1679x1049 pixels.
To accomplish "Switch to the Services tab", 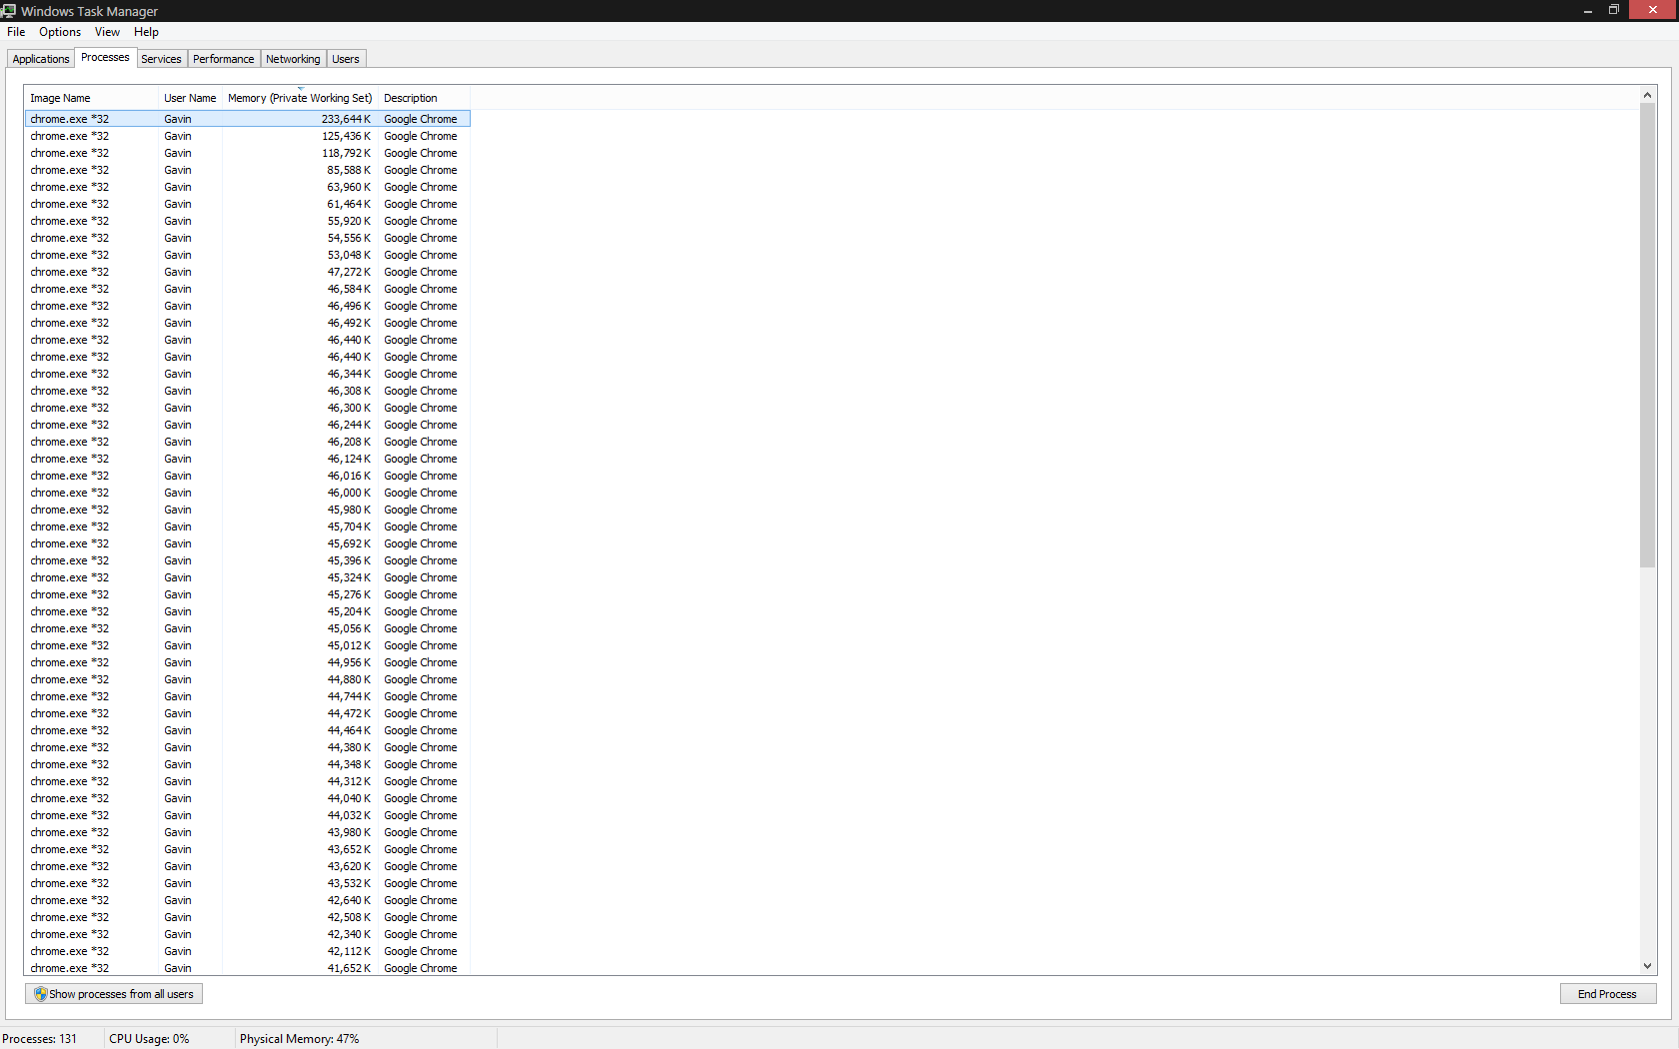I will pyautogui.click(x=161, y=59).
